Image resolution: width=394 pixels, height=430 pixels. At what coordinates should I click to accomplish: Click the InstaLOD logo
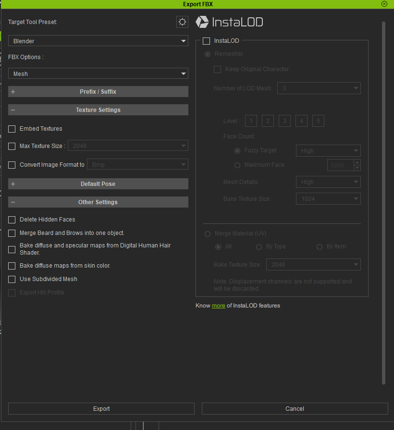pos(229,22)
